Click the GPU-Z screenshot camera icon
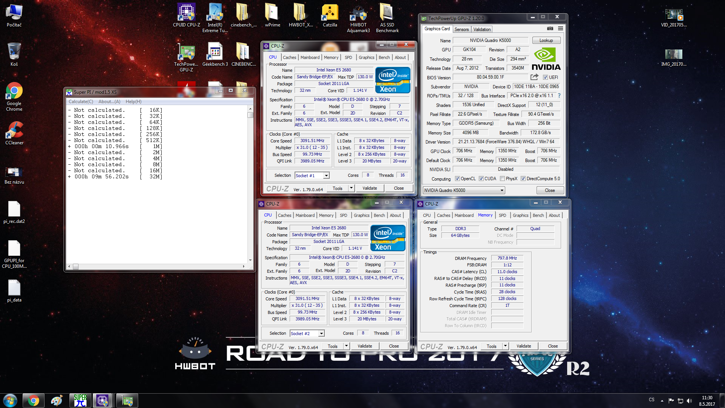725x408 pixels. tap(550, 29)
